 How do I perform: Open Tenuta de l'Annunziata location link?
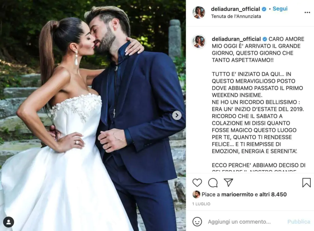(x=236, y=17)
